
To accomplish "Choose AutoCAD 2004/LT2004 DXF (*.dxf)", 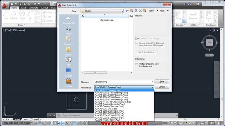I will coord(124,115).
